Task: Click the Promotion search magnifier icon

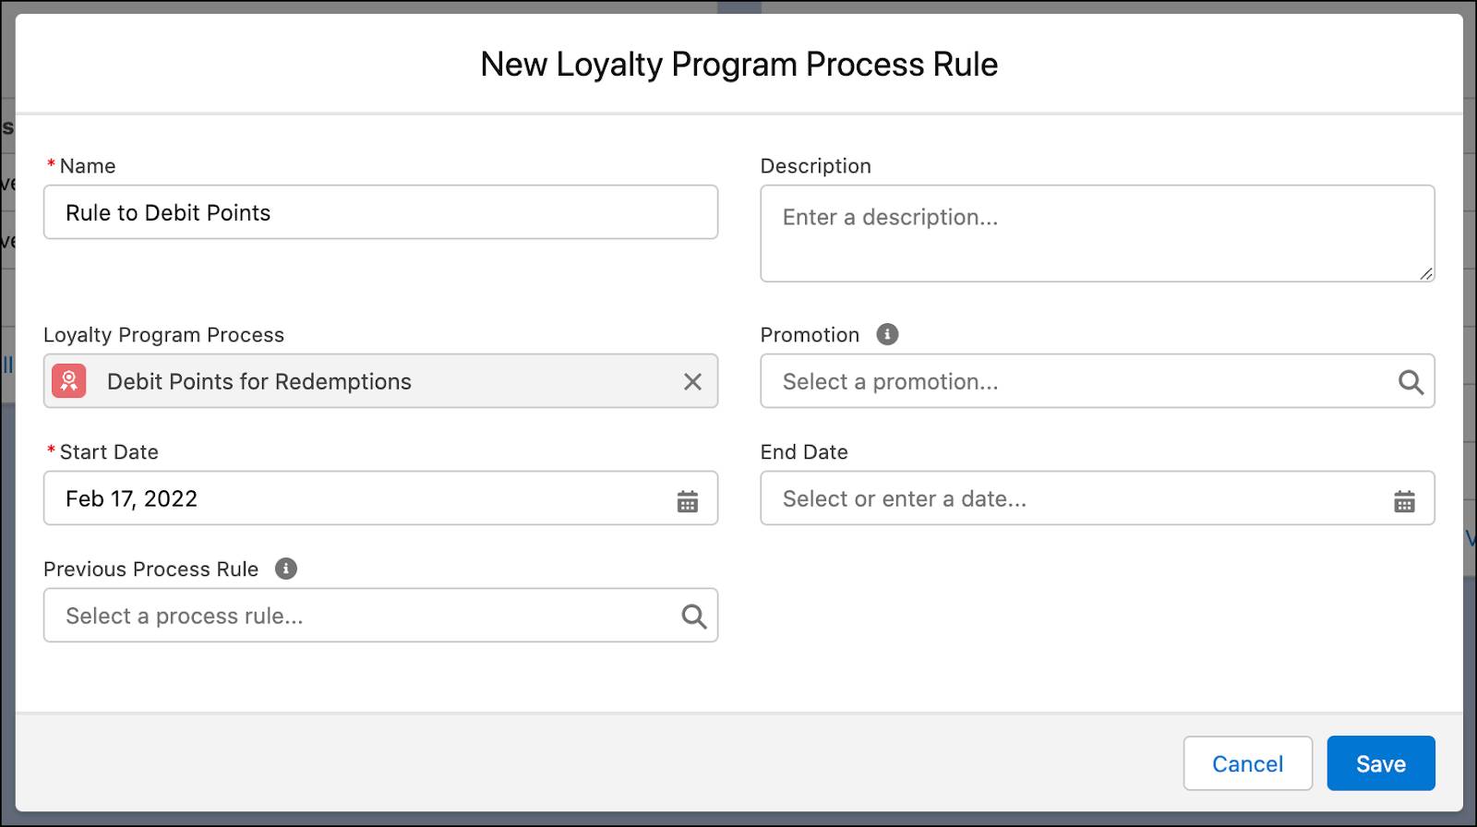Action: point(1411,381)
